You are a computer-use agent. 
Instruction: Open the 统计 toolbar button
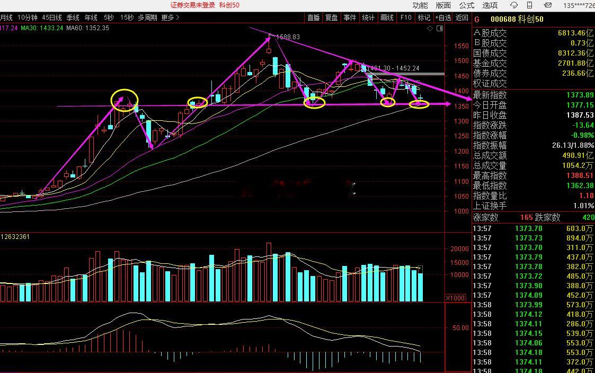(368, 17)
